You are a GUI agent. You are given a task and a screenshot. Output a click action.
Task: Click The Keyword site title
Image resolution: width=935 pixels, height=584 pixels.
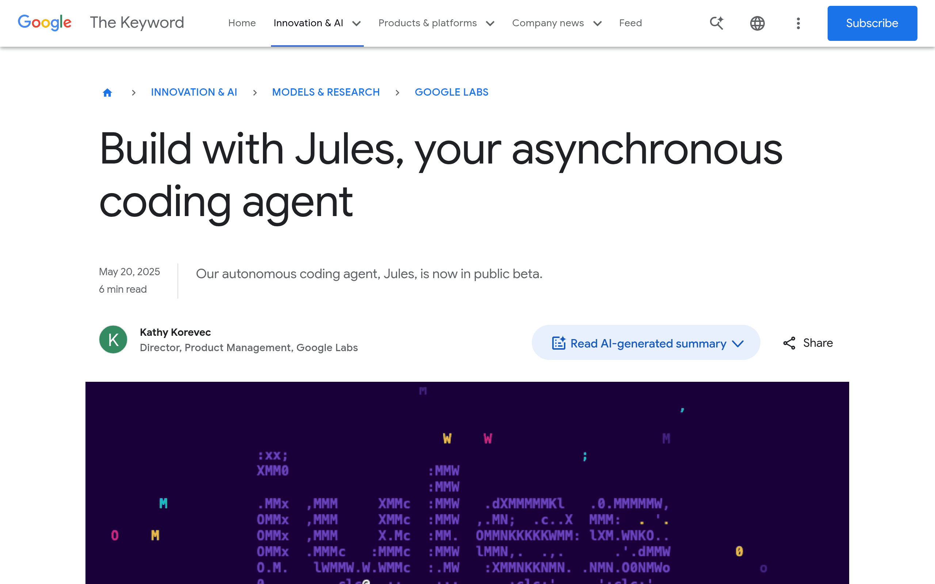tap(137, 23)
